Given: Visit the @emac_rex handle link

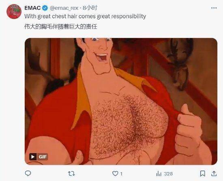Looking at the screenshot, I should pyautogui.click(x=64, y=8).
